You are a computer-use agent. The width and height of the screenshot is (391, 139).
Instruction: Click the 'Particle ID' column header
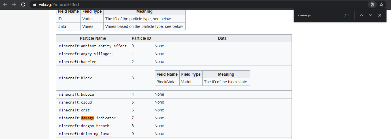click(x=141, y=38)
